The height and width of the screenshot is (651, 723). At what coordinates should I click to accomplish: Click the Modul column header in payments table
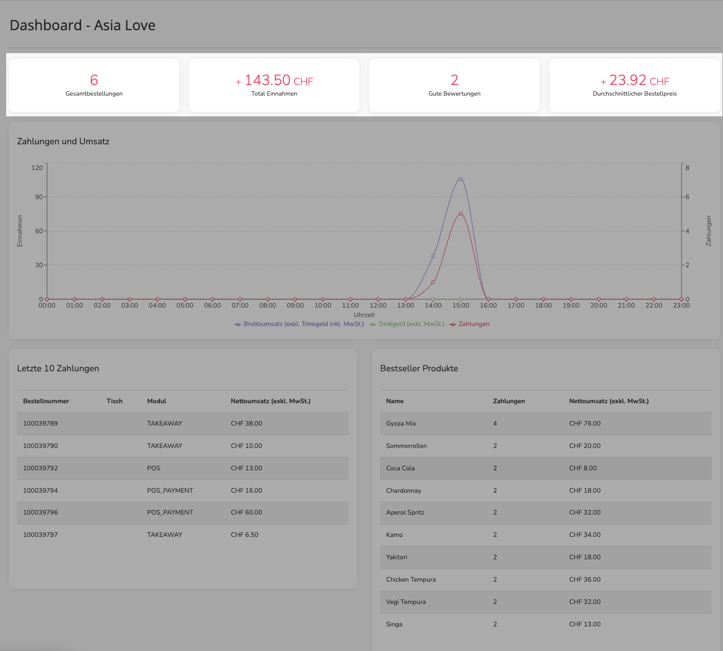[157, 402]
